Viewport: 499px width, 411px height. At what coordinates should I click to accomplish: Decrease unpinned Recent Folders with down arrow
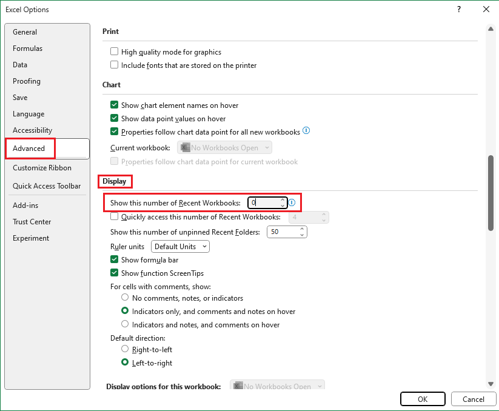(x=302, y=235)
